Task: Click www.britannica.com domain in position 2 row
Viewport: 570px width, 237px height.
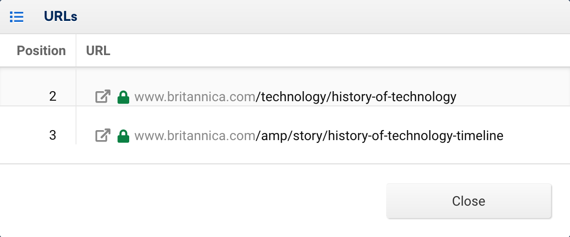Action: coord(195,97)
